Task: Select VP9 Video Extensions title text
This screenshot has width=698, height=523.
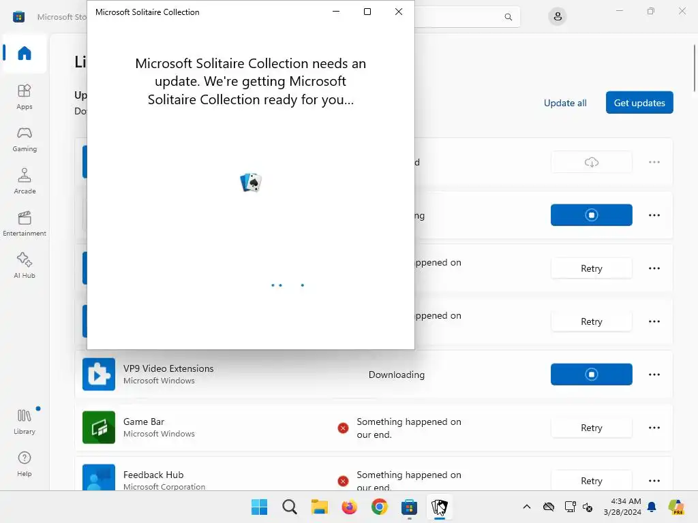Action: 168,368
